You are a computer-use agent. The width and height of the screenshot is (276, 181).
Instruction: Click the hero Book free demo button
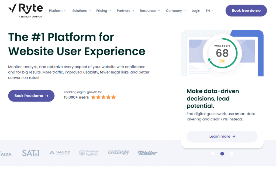point(31,96)
